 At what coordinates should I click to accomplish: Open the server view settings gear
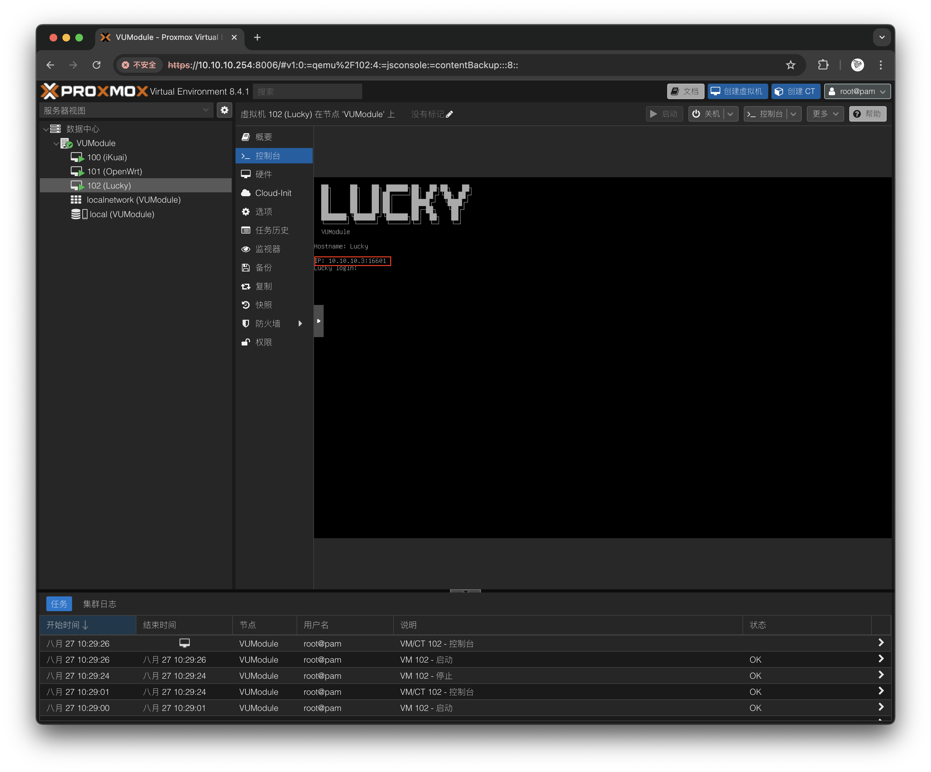click(224, 110)
